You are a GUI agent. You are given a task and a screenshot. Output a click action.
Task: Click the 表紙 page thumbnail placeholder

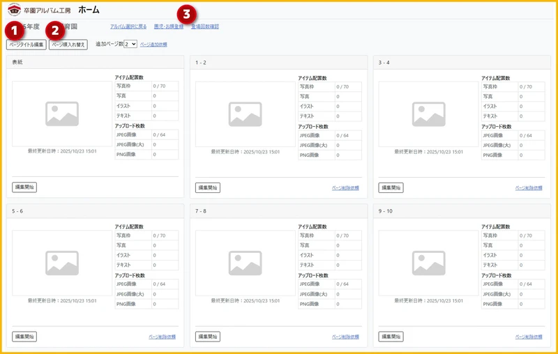click(62, 114)
